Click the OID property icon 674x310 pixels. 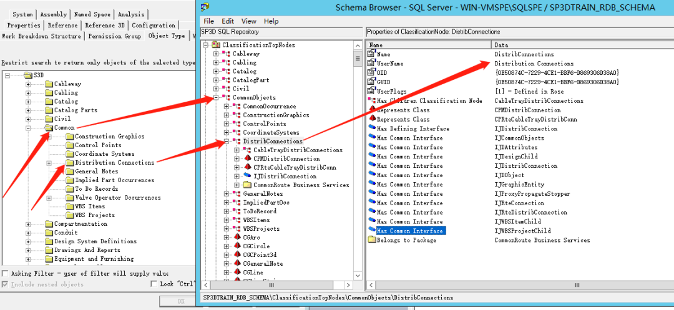pos(372,72)
